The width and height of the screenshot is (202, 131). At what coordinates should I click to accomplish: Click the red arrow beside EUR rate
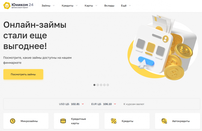coord(115,104)
